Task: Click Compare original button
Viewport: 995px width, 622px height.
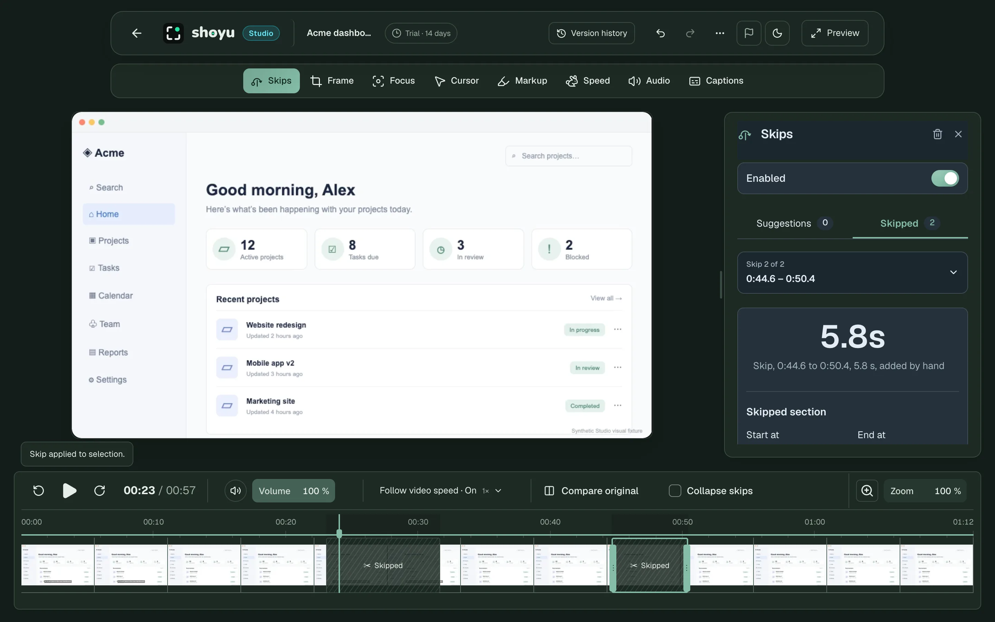Action: click(x=591, y=490)
